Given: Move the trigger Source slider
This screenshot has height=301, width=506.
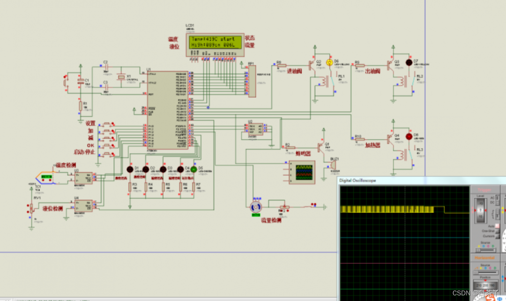Looking at the screenshot, I should pos(486,250).
